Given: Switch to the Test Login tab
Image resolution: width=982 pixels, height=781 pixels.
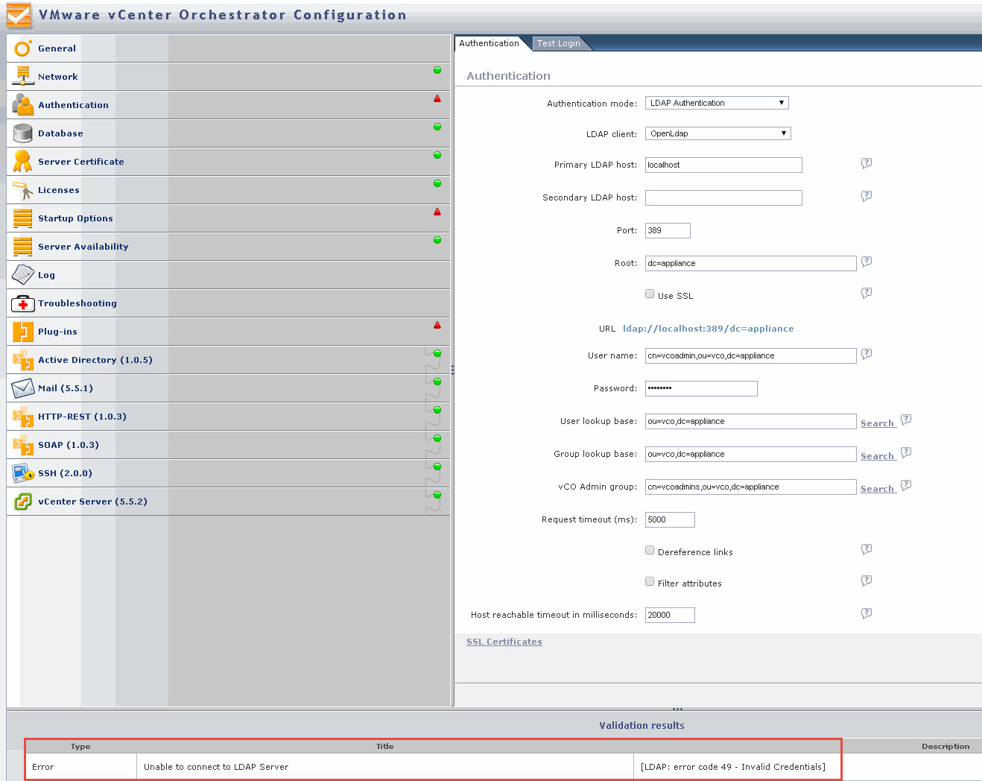Looking at the screenshot, I should tap(558, 43).
